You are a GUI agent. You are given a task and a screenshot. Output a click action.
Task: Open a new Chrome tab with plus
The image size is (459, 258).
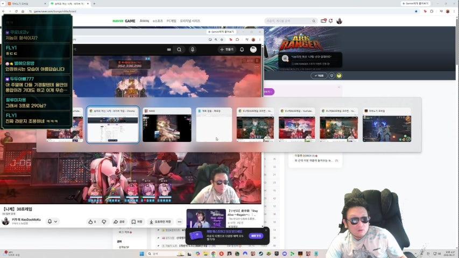click(x=94, y=4)
